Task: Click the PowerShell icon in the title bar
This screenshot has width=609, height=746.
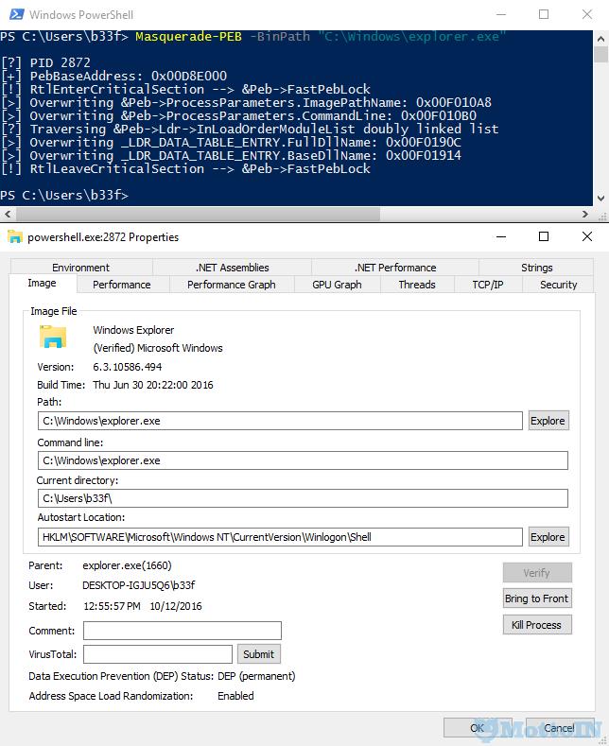Action: click(x=17, y=14)
